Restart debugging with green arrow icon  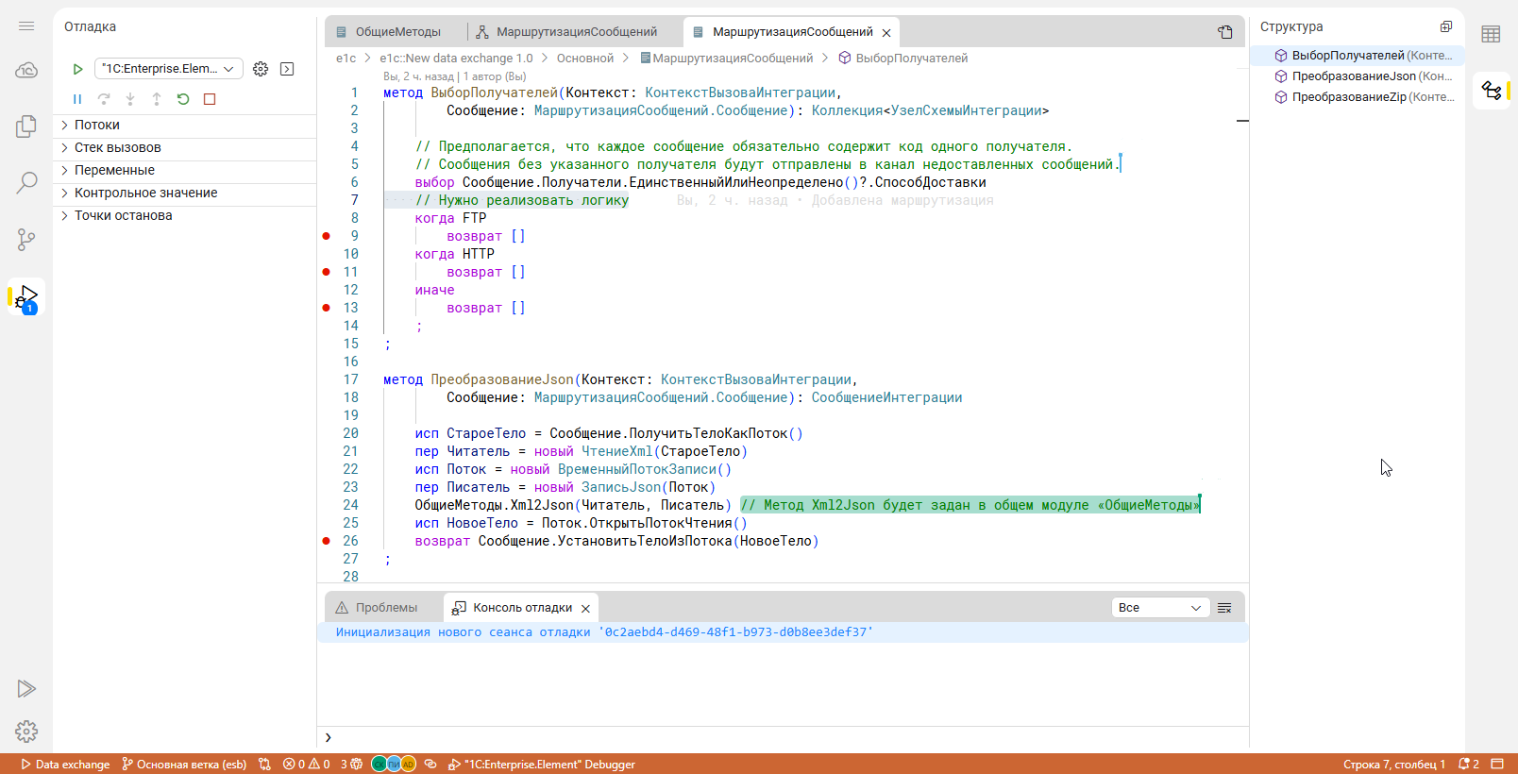click(183, 99)
